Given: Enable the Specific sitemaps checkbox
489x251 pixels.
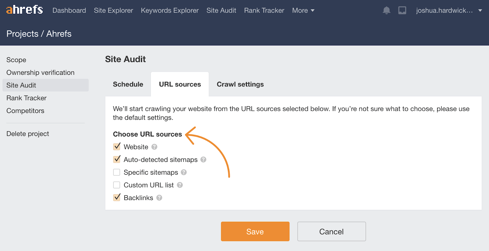Looking at the screenshot, I should 117,172.
